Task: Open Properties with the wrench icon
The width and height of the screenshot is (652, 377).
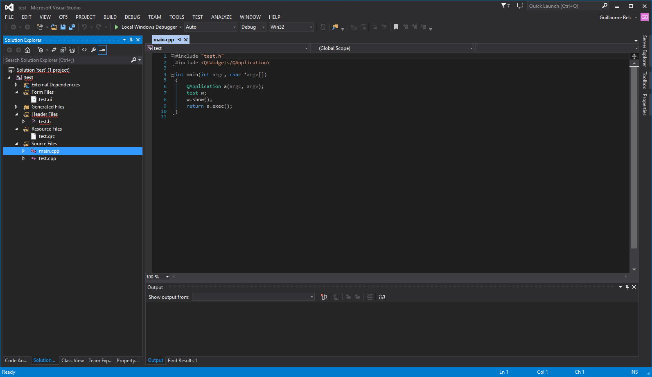Action: [93, 50]
